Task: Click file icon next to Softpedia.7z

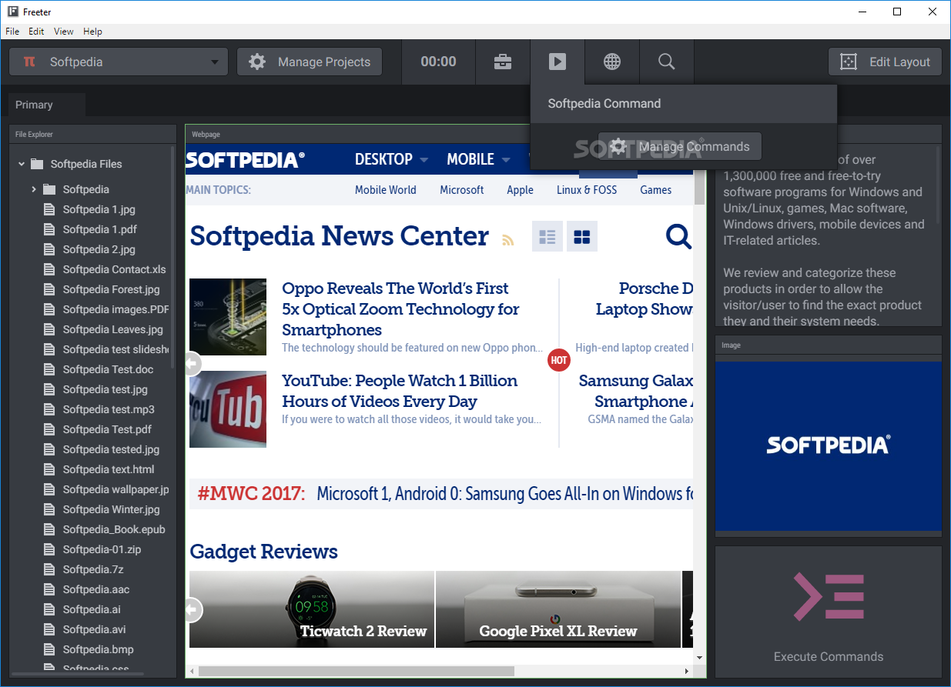Action: (x=49, y=569)
